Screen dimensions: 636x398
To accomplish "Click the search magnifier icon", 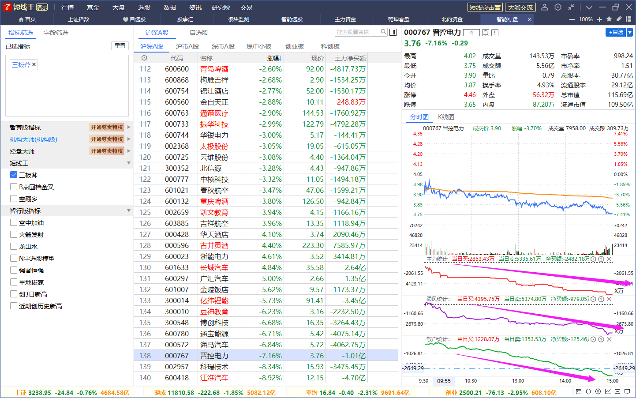I will click(x=384, y=32).
